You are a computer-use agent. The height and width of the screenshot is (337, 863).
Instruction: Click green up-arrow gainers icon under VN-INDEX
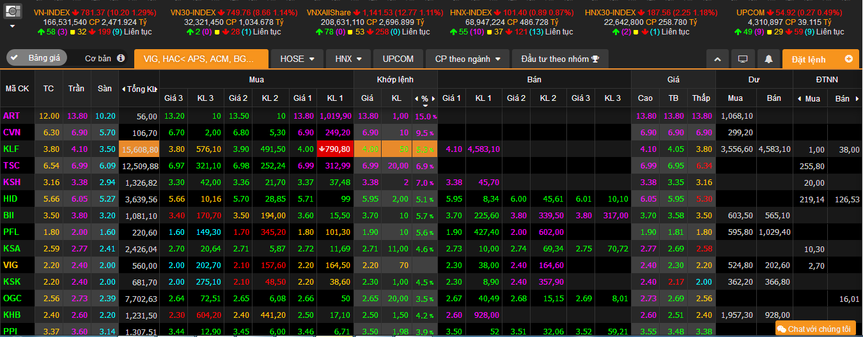click(x=42, y=31)
